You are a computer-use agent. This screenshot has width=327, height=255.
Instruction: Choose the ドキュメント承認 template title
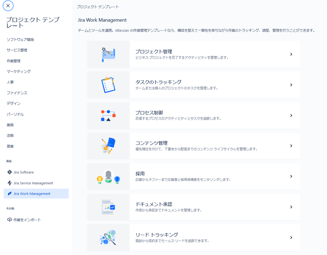pyautogui.click(x=154, y=204)
